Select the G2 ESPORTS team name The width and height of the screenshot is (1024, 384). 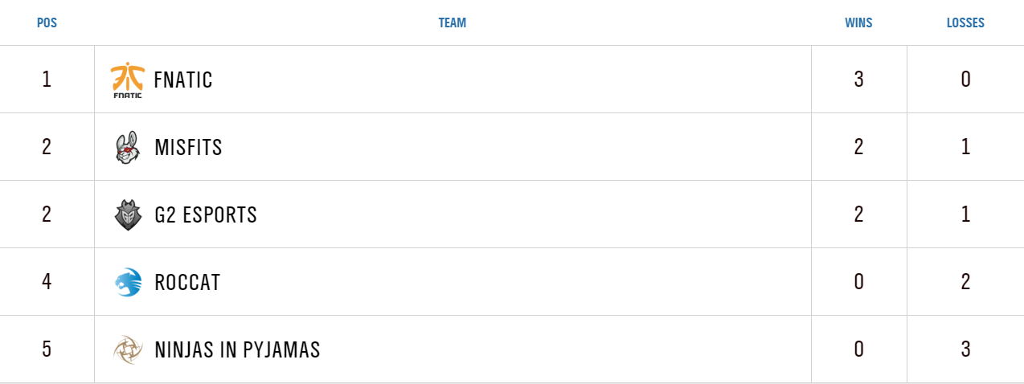tap(206, 215)
